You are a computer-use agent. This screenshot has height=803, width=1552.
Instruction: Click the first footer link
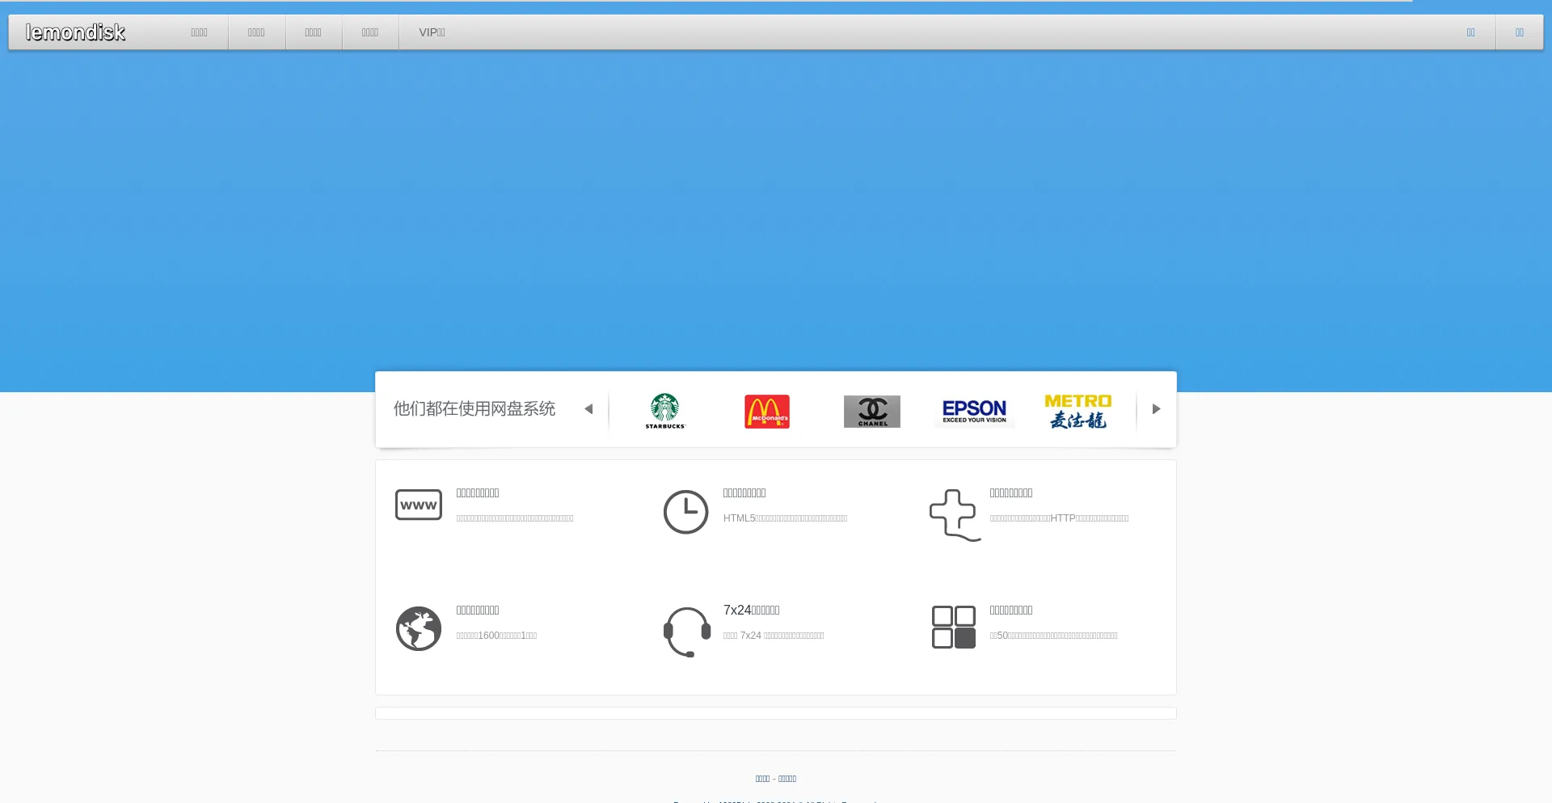pos(762,779)
